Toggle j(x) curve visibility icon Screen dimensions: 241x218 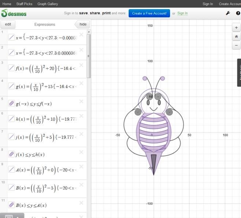pos(11,137)
